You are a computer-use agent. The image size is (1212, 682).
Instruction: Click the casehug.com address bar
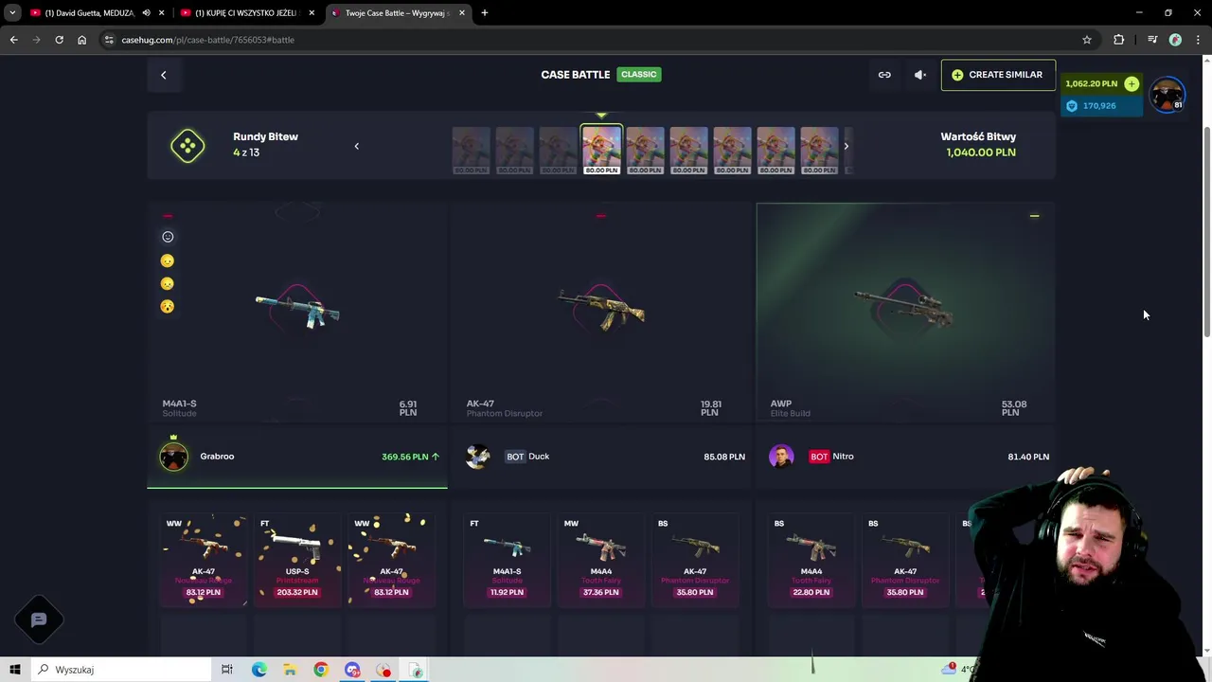click(x=597, y=40)
